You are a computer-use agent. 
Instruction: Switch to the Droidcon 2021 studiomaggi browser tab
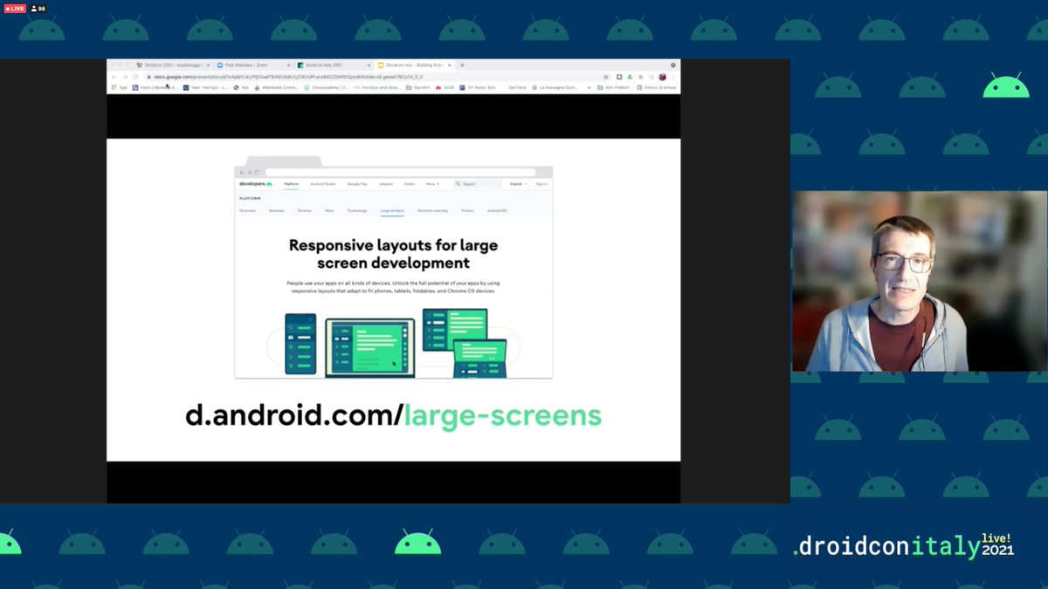click(x=173, y=65)
